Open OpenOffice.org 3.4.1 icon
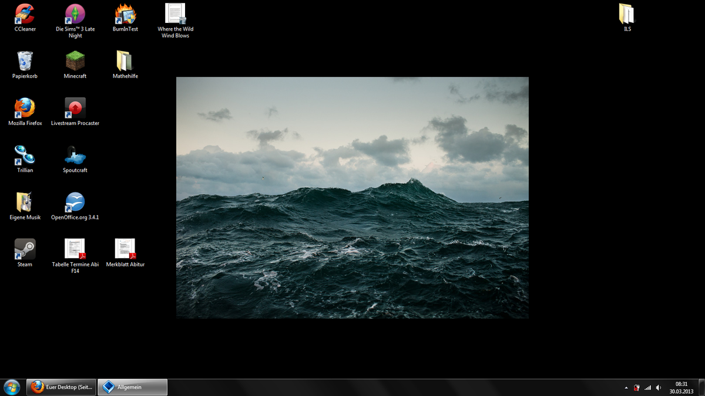Screen dimensions: 705x396 [75, 202]
